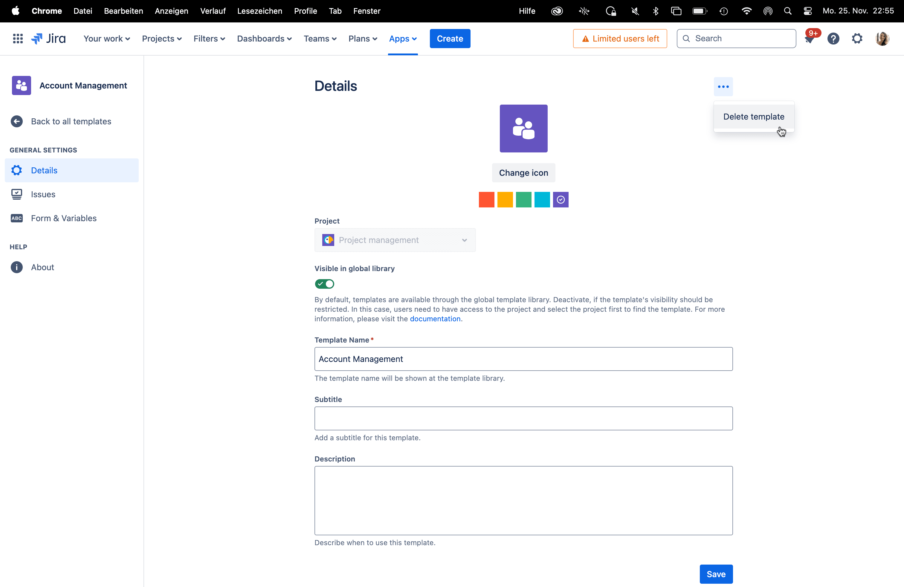Expand the Dashboards navigation menu
Image resolution: width=904 pixels, height=587 pixels.
[x=264, y=39]
